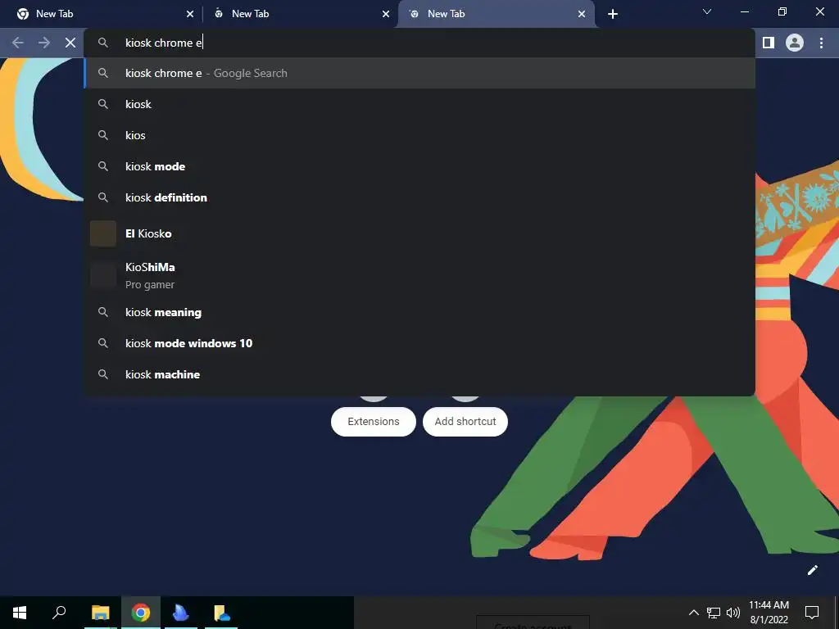Click El Kiosko thumbnail image
The image size is (839, 629).
(102, 233)
